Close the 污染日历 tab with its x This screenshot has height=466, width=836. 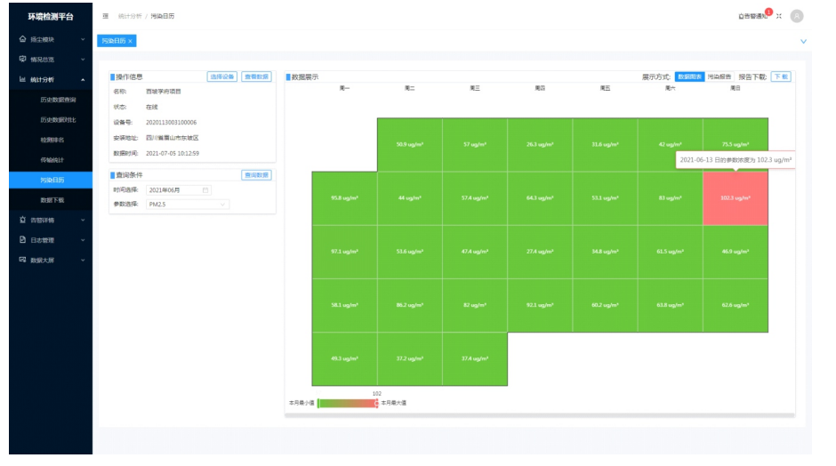[130, 41]
